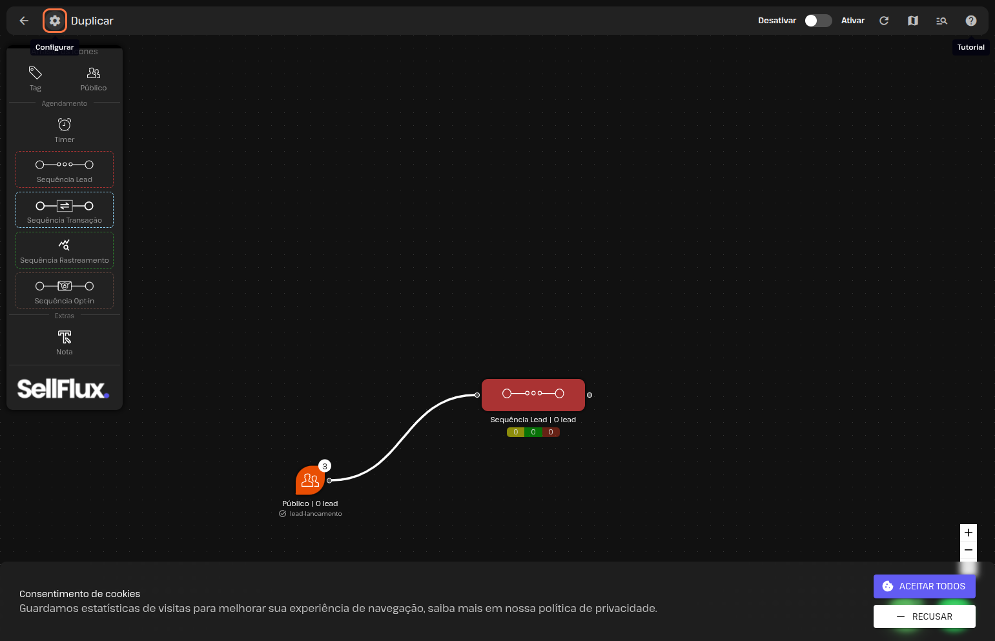Screen dimensions: 995x641
Task: Click the RECUSAR cookies button
Action: click(x=924, y=616)
